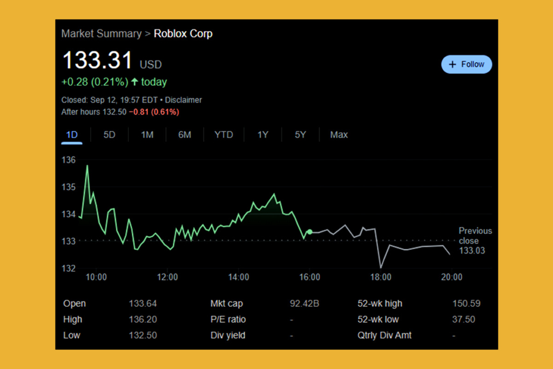
Task: Switch to the 5D chart view
Action: (x=109, y=135)
